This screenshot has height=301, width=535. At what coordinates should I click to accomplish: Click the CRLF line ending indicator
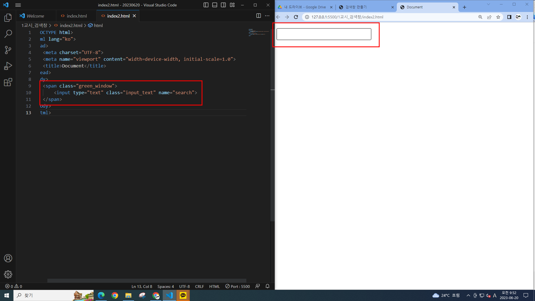[199, 286]
